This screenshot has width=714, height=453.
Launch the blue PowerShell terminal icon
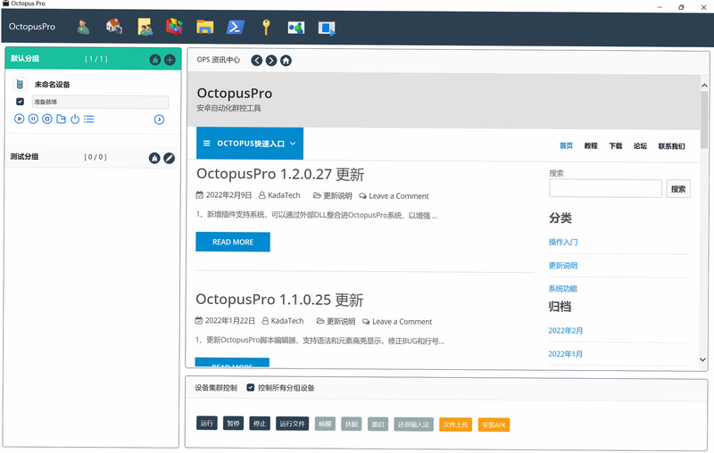click(236, 27)
